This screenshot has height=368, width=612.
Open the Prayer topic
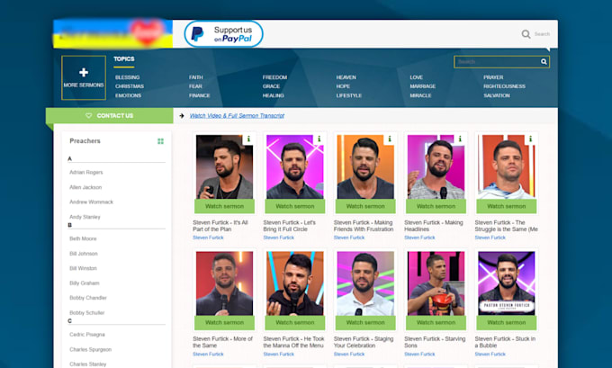point(493,77)
